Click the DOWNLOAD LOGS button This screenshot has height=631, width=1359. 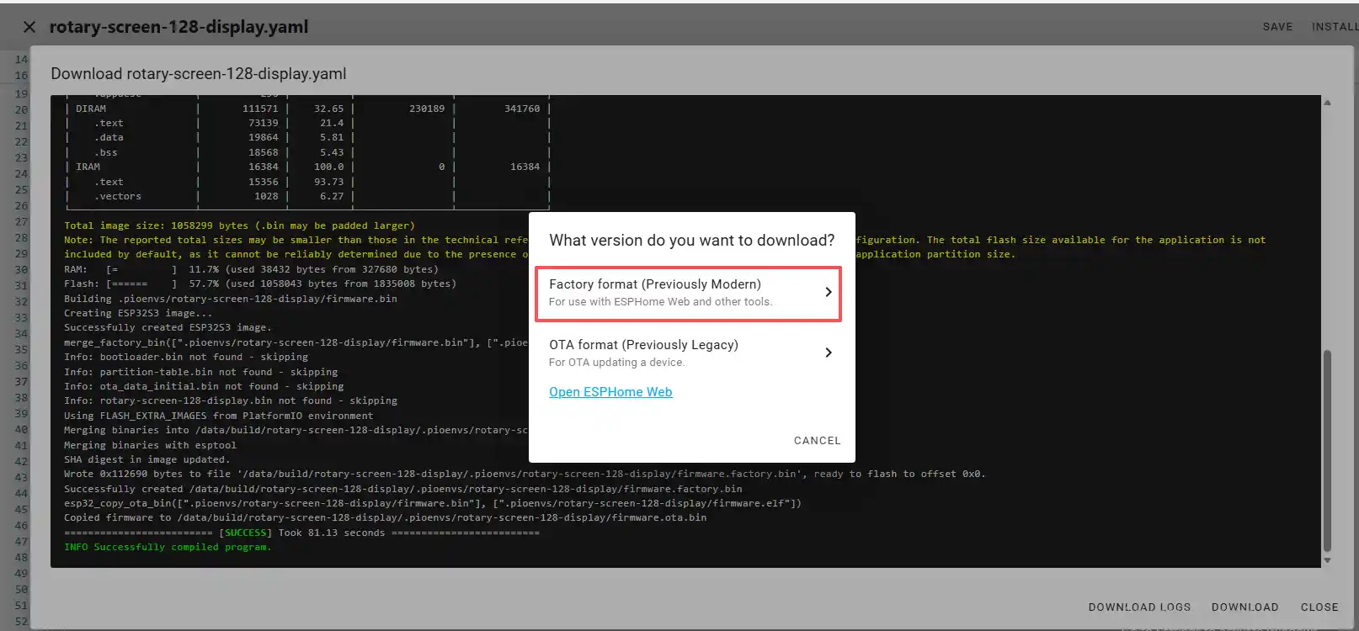point(1139,607)
